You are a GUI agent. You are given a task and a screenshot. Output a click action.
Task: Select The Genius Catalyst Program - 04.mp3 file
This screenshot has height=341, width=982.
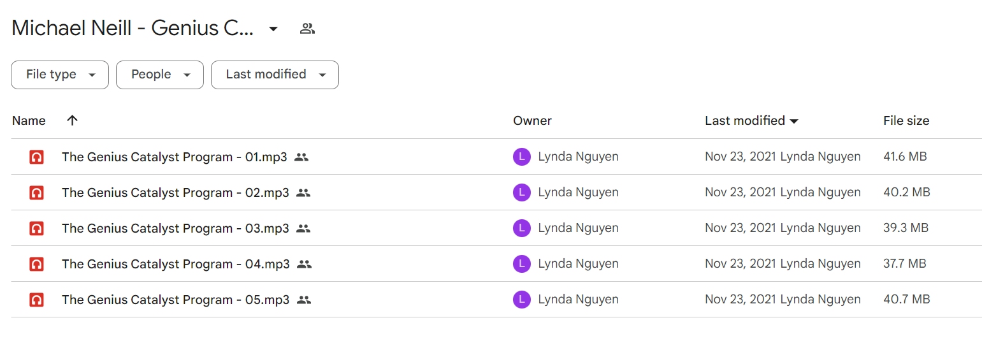click(496, 264)
